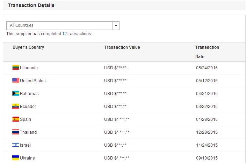The image size is (246, 163).
Task: Click the All Countries combo box field
Action: (59, 25)
